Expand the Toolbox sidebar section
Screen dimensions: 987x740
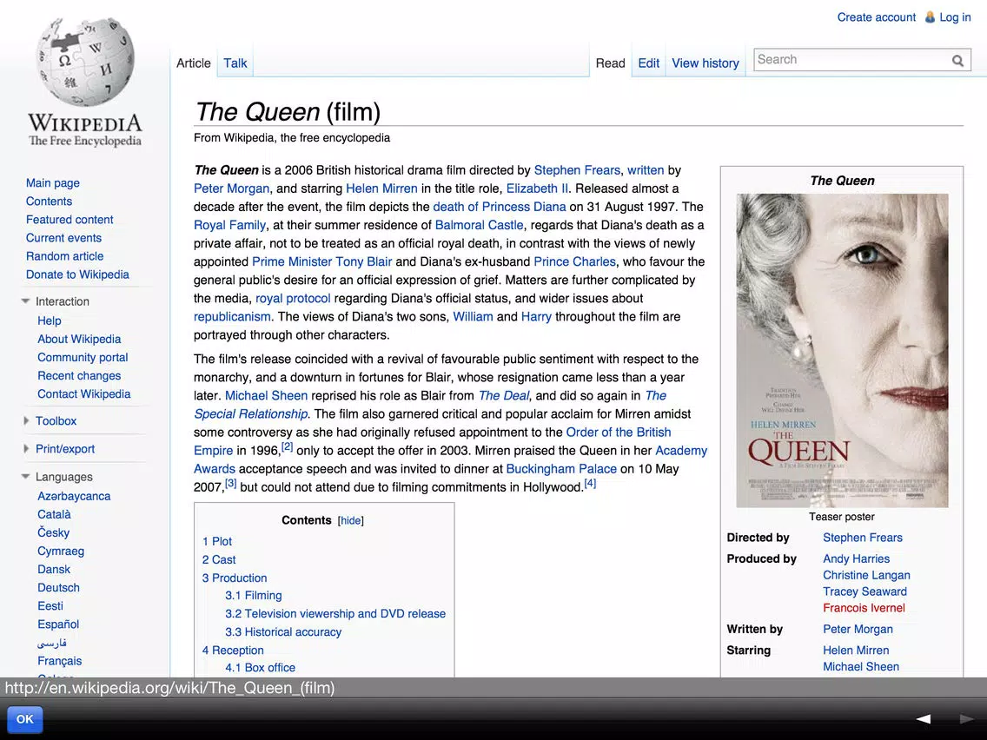click(x=26, y=420)
